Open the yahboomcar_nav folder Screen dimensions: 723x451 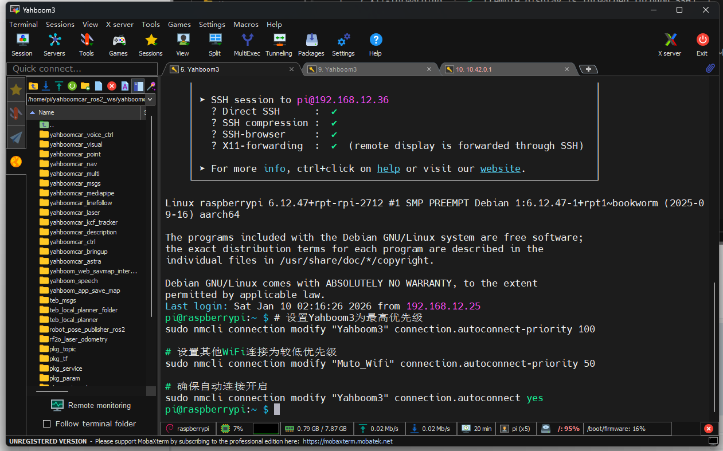pyautogui.click(x=73, y=164)
